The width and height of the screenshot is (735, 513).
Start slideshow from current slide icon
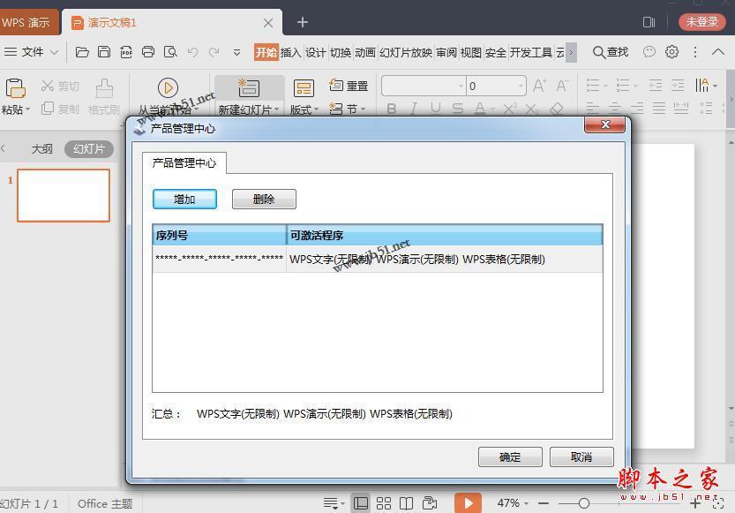click(x=168, y=87)
